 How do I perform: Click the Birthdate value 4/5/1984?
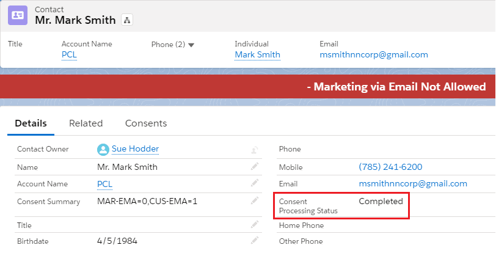pyautogui.click(x=117, y=241)
